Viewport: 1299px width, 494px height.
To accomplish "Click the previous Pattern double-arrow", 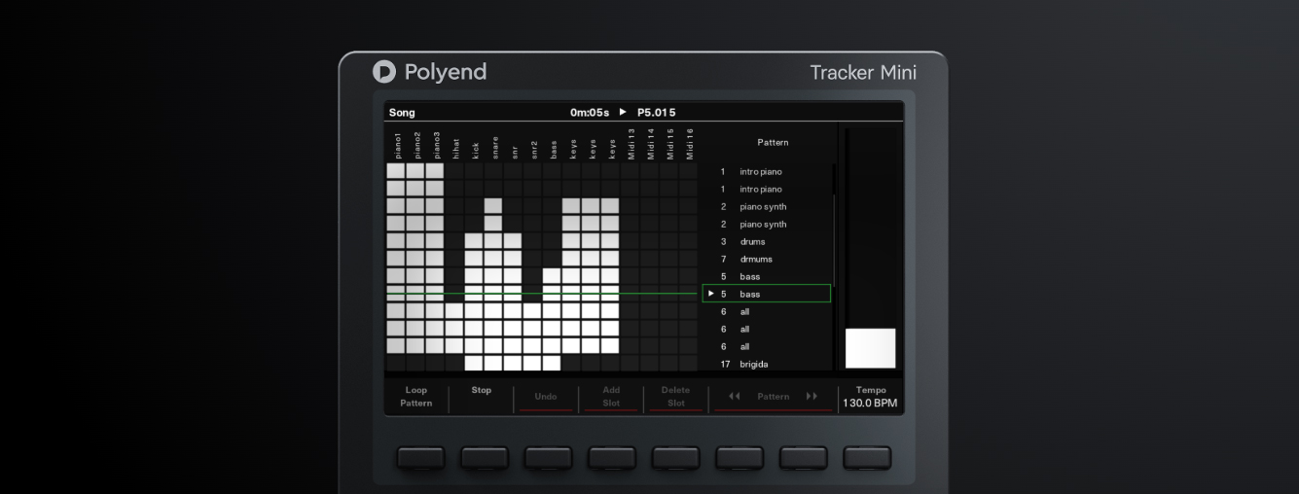I will pos(735,397).
